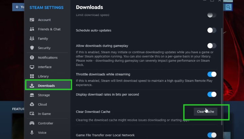This screenshot has height=139, width=244.
Task: Toggle Allow downloads during gameplay
Action: click(x=212, y=46)
